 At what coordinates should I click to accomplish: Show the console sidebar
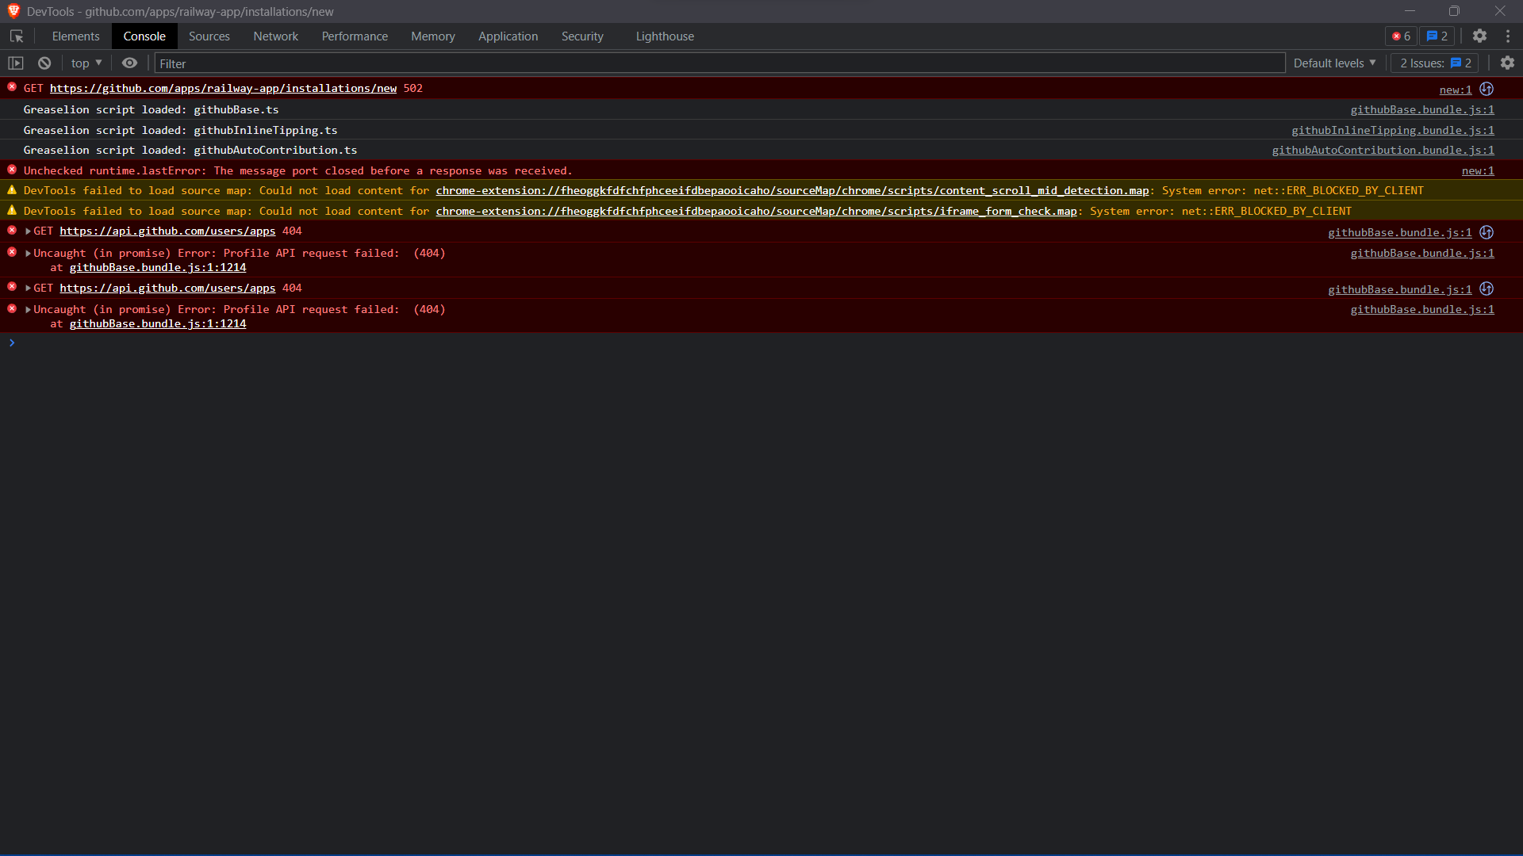tap(15, 63)
